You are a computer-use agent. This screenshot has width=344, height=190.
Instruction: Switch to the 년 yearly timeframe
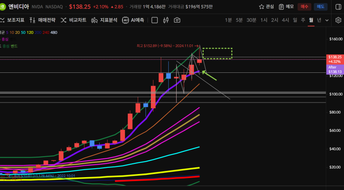(319, 20)
